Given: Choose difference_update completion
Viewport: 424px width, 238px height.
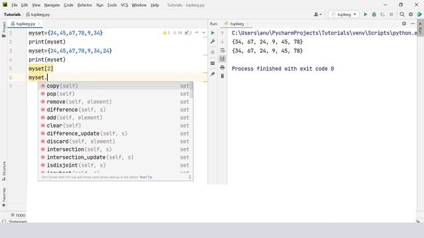Looking at the screenshot, I should 115,134.
